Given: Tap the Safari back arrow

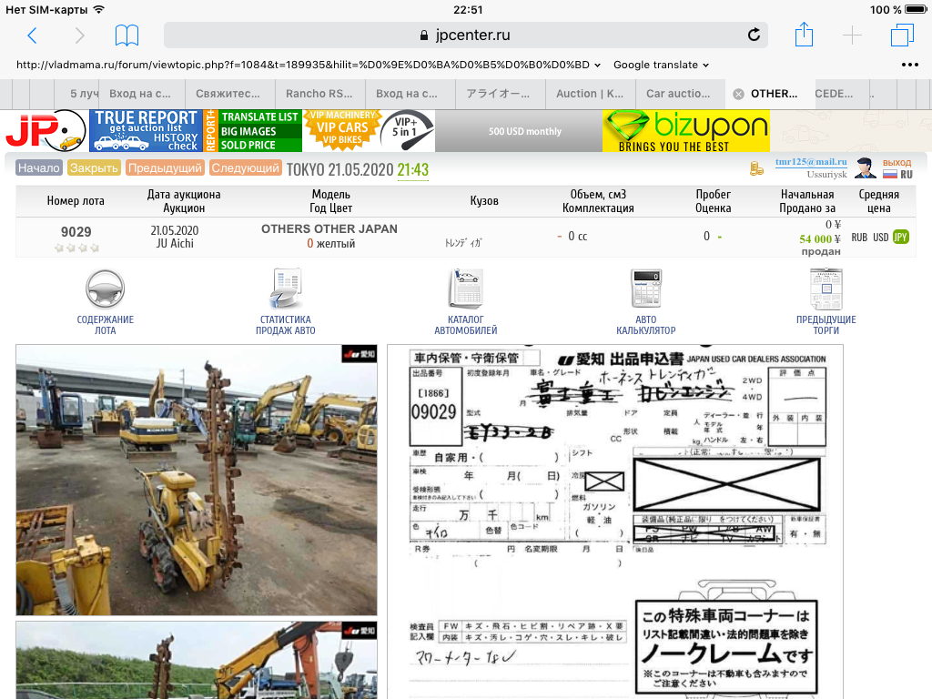Looking at the screenshot, I should [x=33, y=35].
